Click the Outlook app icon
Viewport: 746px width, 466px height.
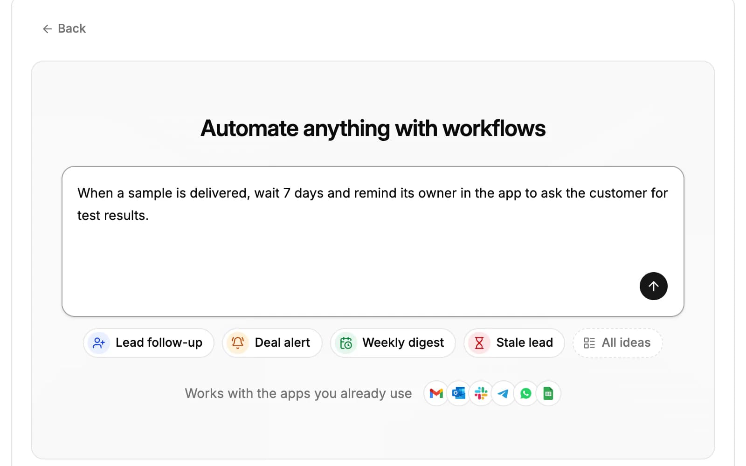click(x=459, y=394)
